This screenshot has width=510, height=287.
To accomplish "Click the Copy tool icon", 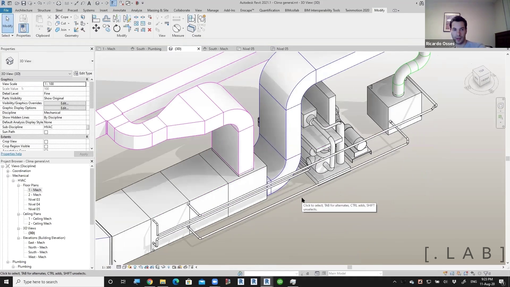I will (x=106, y=28).
